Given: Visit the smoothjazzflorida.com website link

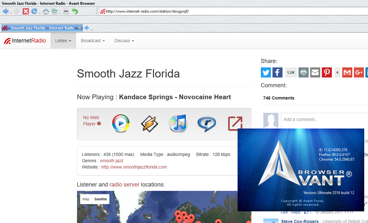Looking at the screenshot, I should [134, 167].
